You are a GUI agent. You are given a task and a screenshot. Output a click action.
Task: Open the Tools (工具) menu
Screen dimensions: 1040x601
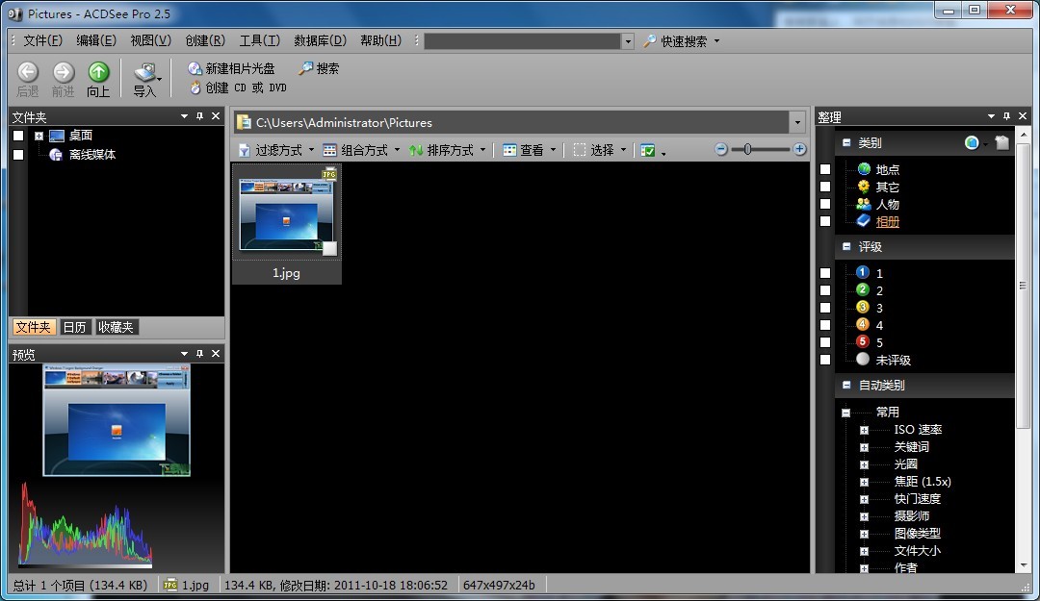coord(259,40)
